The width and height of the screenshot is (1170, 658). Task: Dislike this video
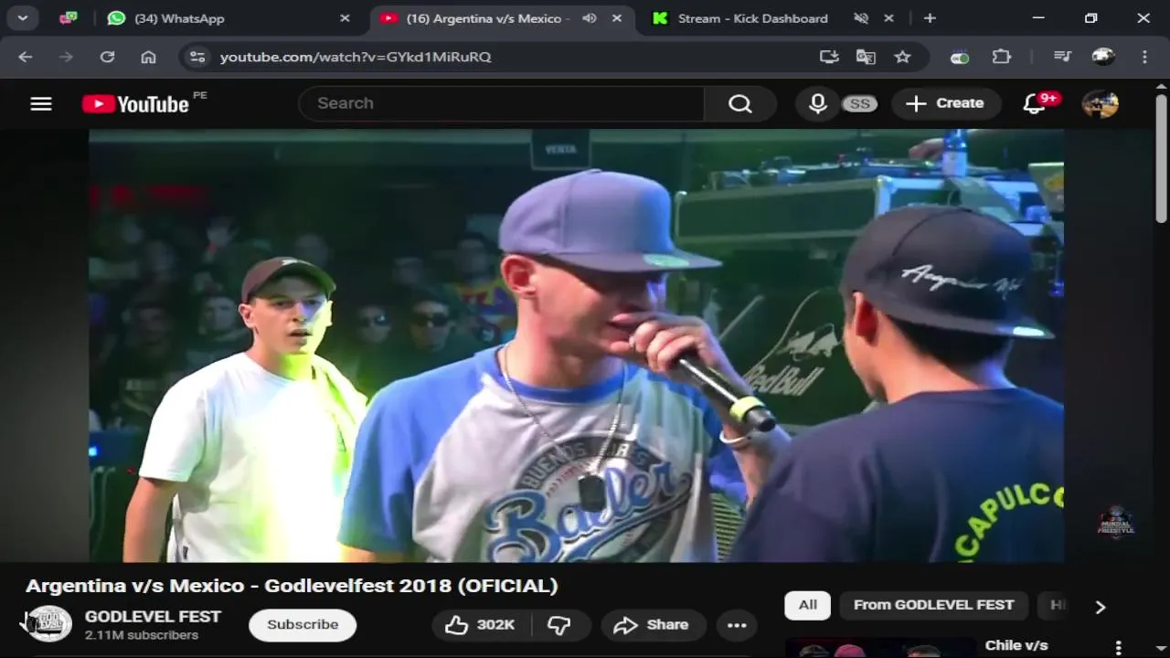pos(559,625)
